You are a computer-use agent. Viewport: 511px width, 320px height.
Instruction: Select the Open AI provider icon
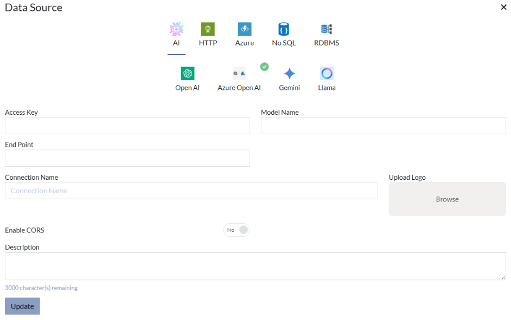187,74
